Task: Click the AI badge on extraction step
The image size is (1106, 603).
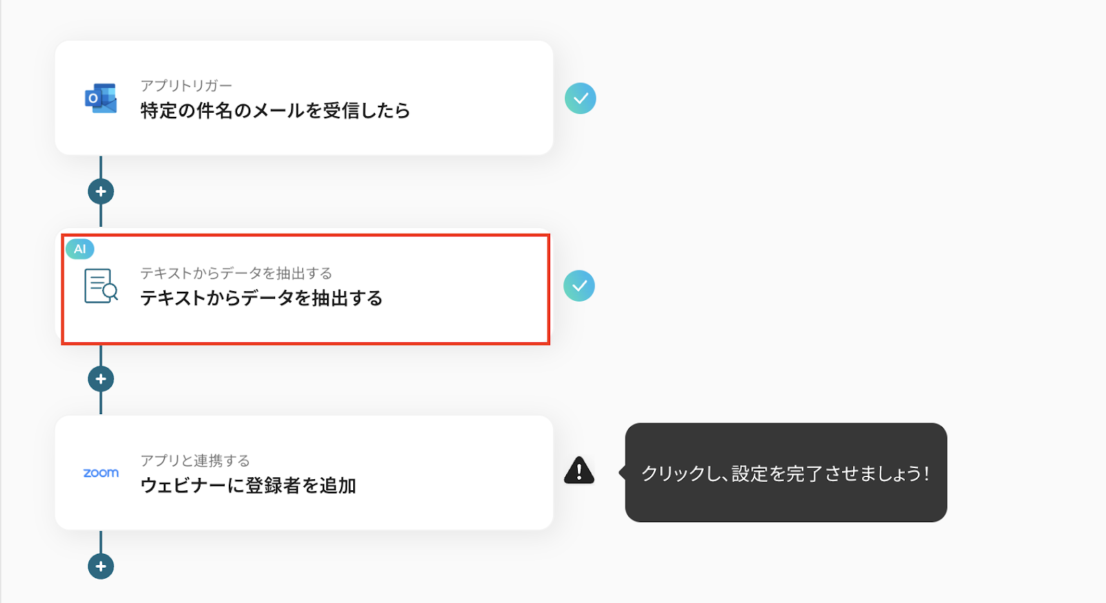Action: coord(80,249)
